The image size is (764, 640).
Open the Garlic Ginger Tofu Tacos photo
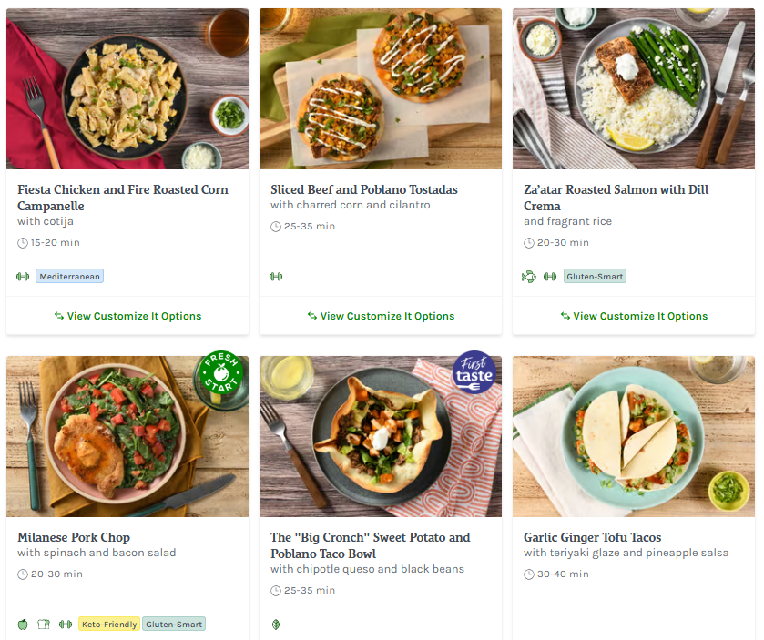[634, 436]
